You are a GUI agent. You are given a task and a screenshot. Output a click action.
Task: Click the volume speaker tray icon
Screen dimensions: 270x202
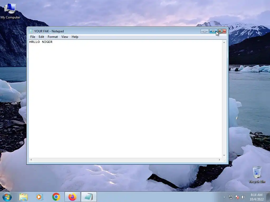point(243,197)
